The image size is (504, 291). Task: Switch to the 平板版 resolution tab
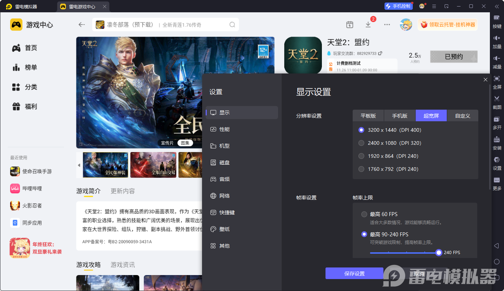click(368, 116)
